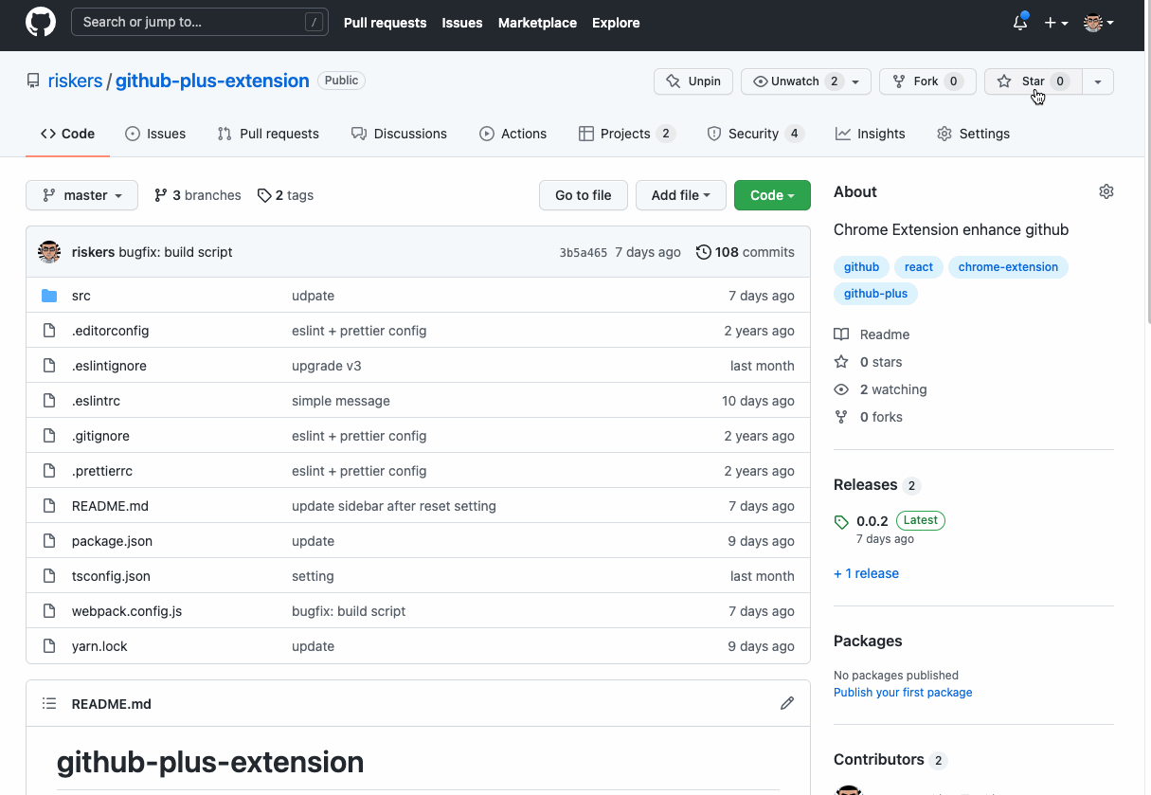Edit README with the pencil icon

(x=787, y=703)
